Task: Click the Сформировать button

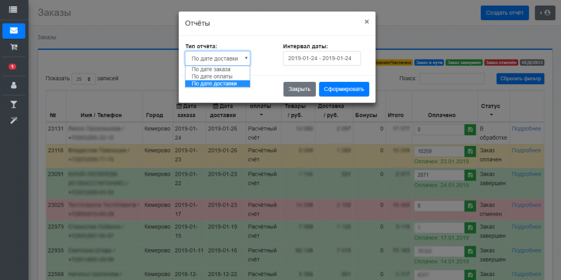Action: 344,89
